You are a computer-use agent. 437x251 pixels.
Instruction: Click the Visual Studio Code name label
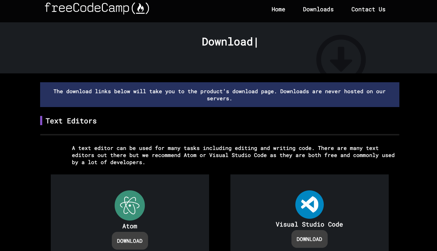(309, 224)
